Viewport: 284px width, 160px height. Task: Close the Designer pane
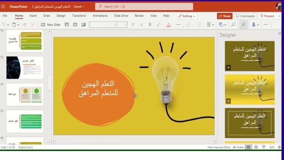click(280, 34)
